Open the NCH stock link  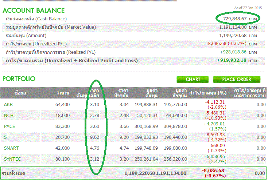coord(9,115)
